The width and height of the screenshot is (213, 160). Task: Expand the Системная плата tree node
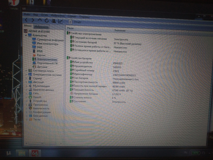26,70
